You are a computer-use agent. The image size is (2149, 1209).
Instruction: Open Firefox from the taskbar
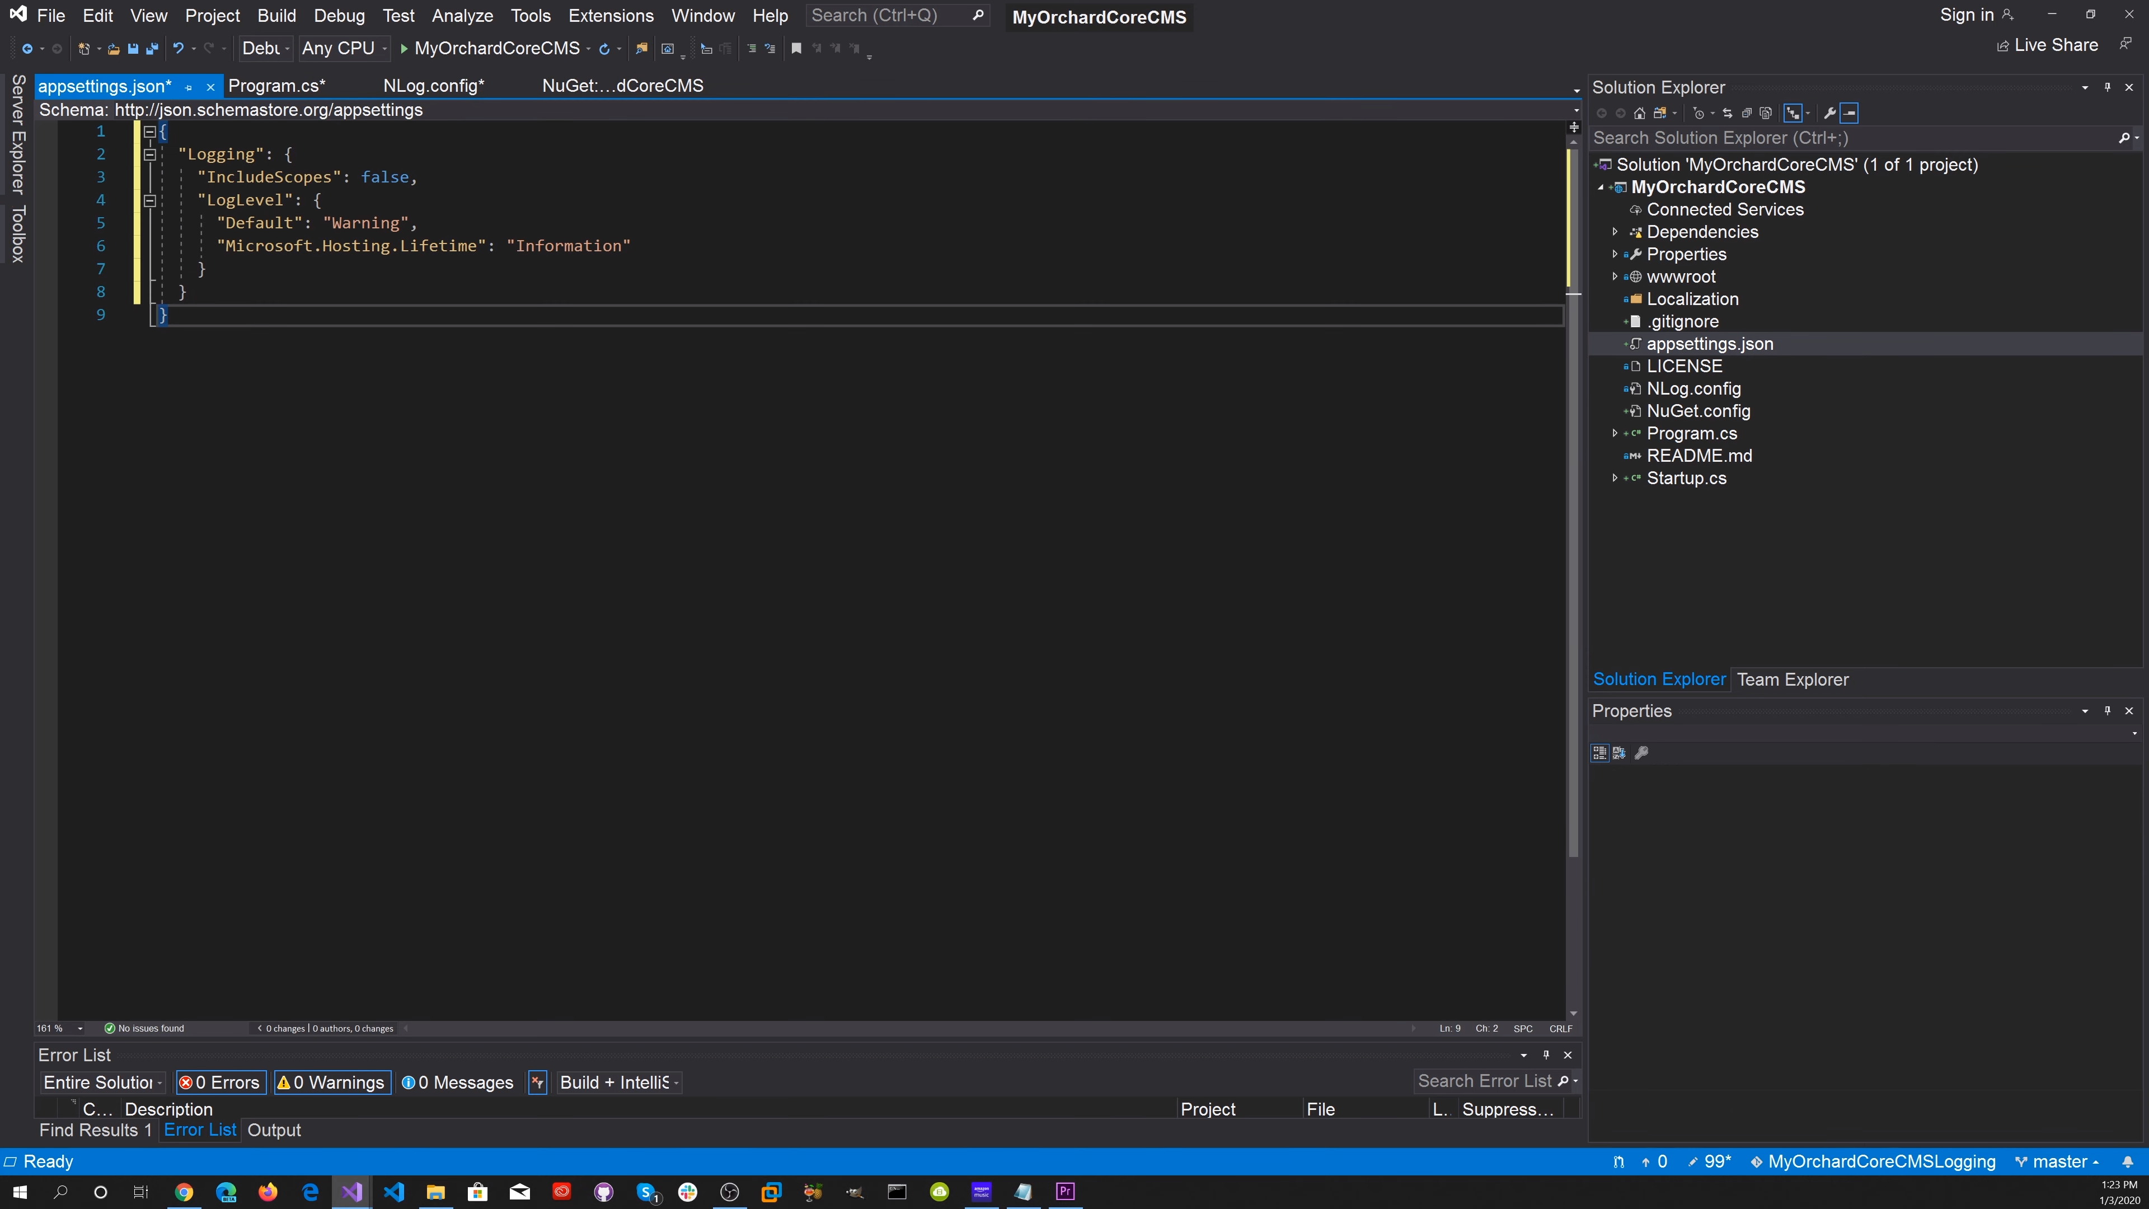268,1192
